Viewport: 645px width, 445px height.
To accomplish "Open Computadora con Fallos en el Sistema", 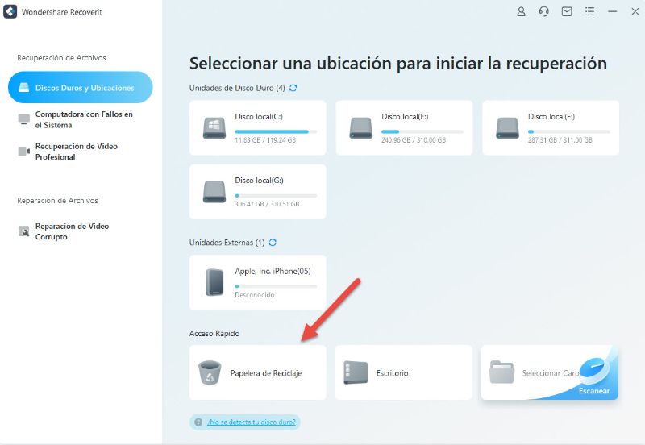I will point(84,119).
